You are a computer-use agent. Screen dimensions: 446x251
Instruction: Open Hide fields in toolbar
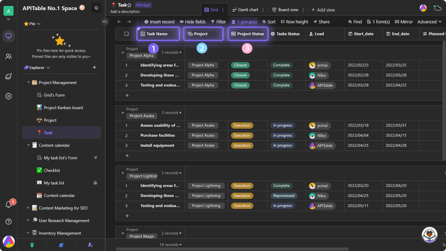click(193, 22)
